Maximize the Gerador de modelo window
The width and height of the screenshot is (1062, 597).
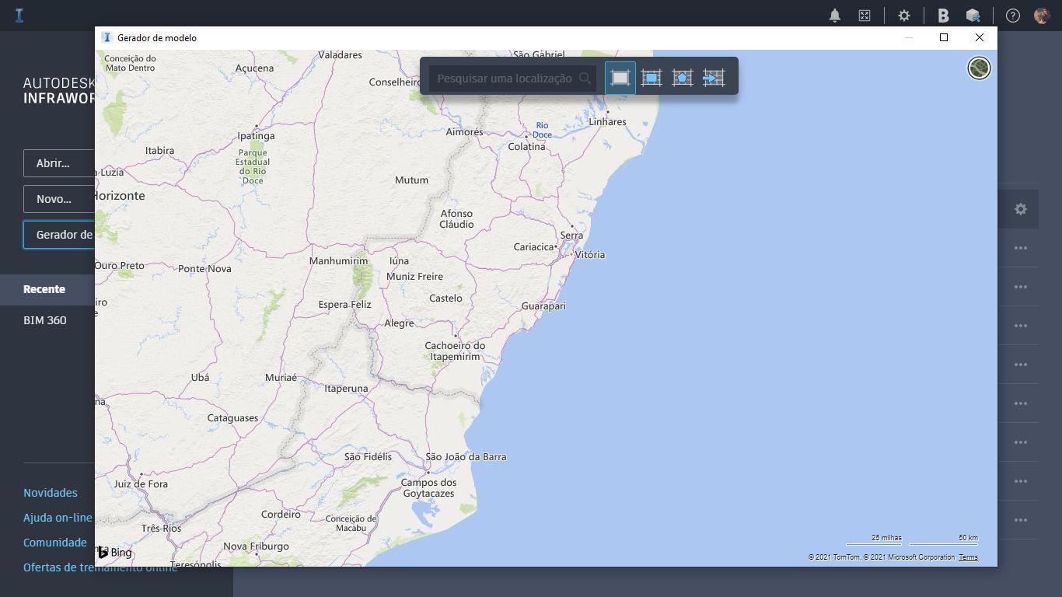pyautogui.click(x=944, y=37)
